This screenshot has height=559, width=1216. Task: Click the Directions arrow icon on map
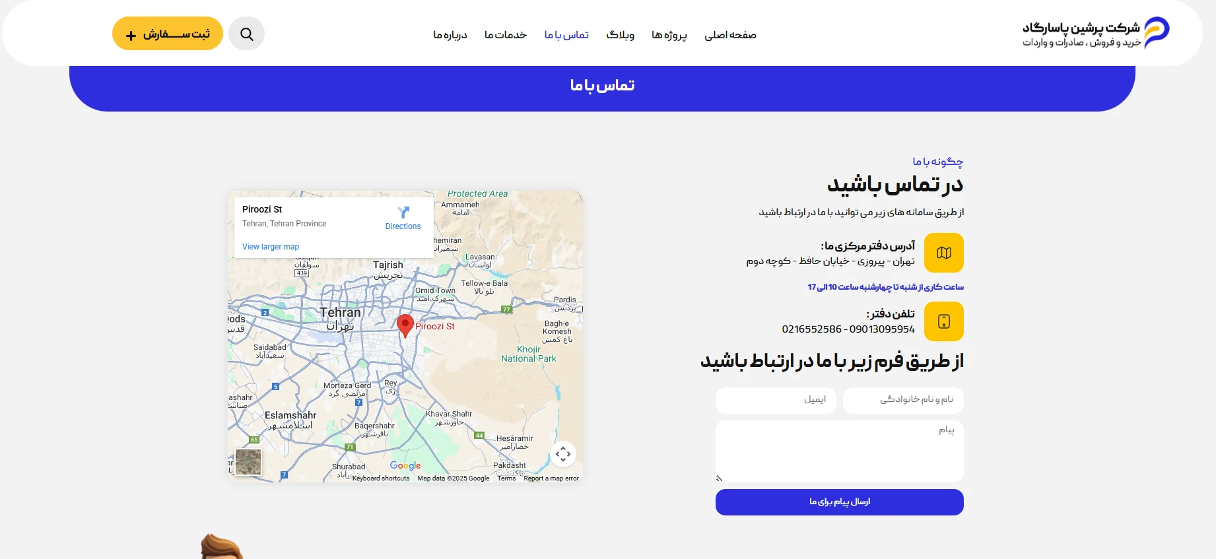403,213
